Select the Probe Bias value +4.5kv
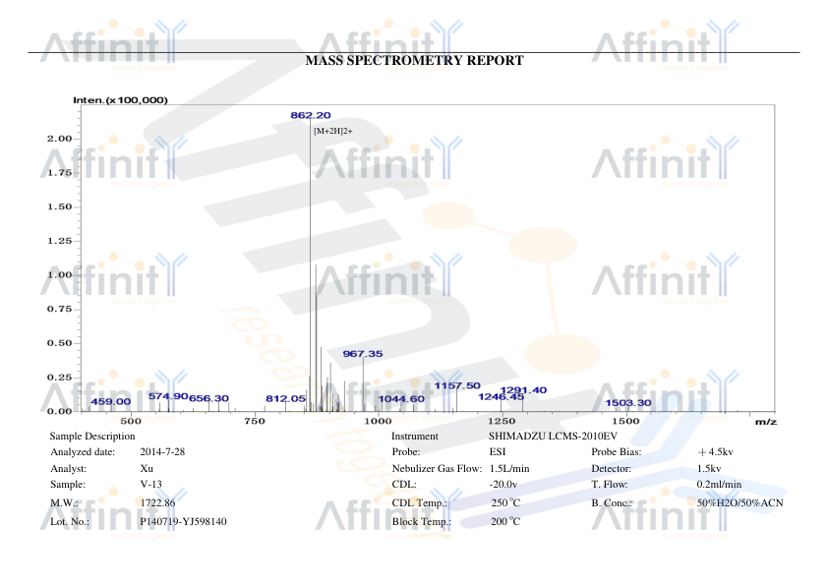This screenshot has width=828, height=586. [x=715, y=452]
